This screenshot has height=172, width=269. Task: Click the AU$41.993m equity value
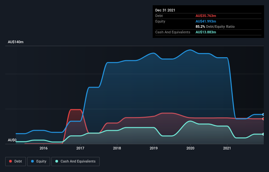(206, 21)
